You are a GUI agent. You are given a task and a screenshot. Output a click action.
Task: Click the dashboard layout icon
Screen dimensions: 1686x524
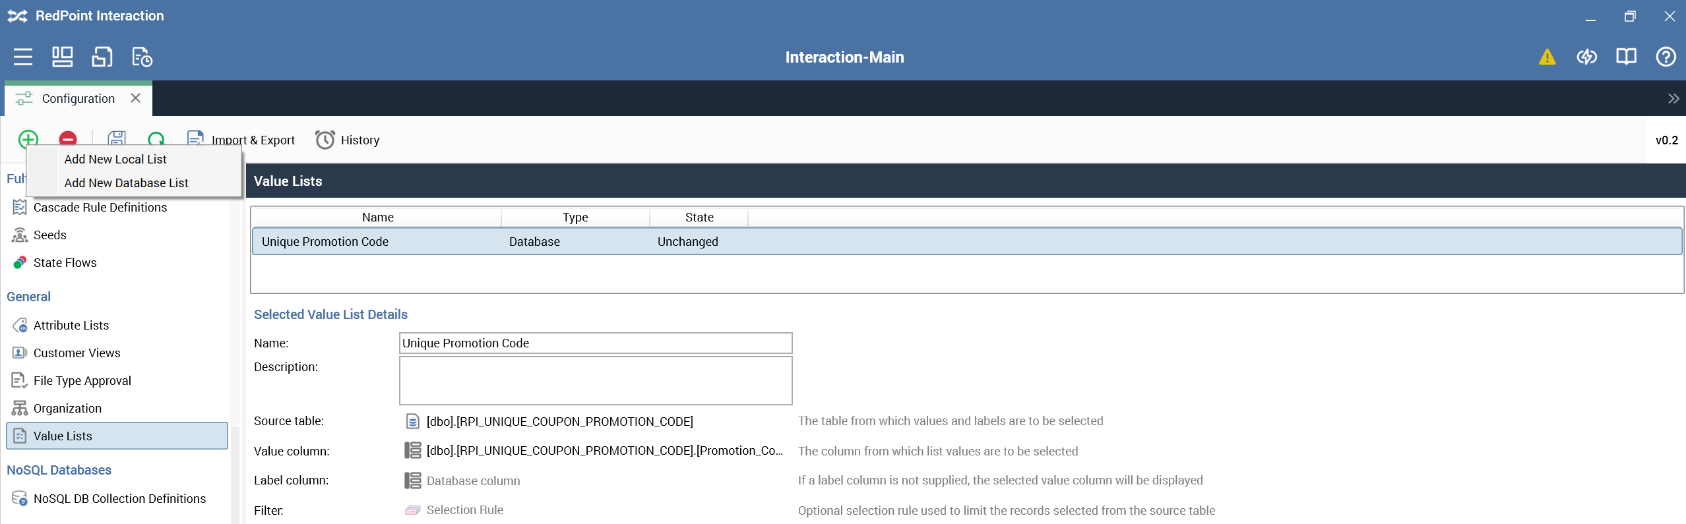coord(63,57)
